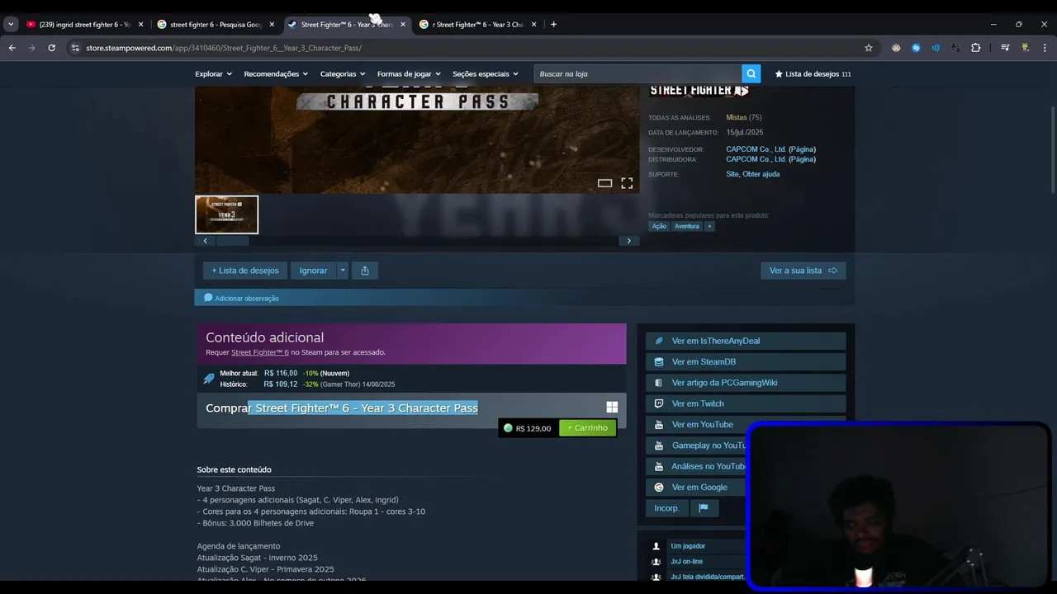Click the Um jogador single-player icon
Screen dimensions: 1057x594
(x=656, y=546)
